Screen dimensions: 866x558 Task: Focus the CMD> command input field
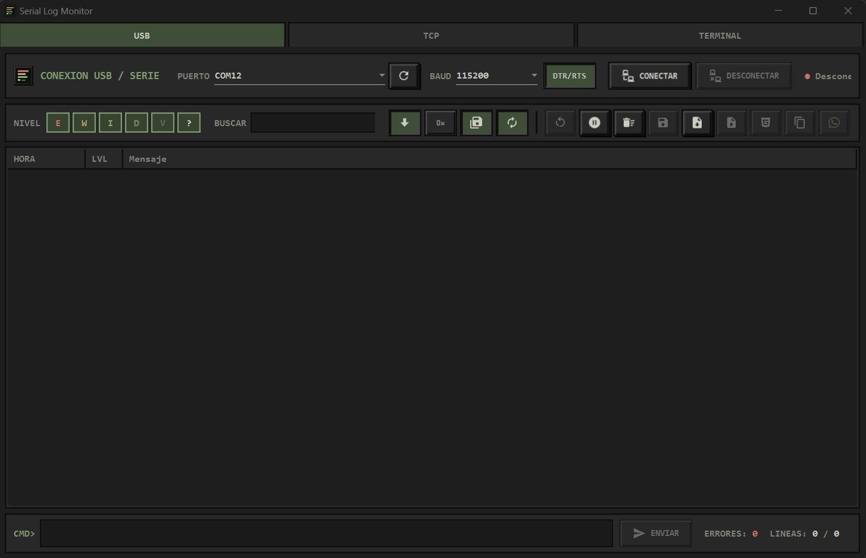click(x=327, y=534)
